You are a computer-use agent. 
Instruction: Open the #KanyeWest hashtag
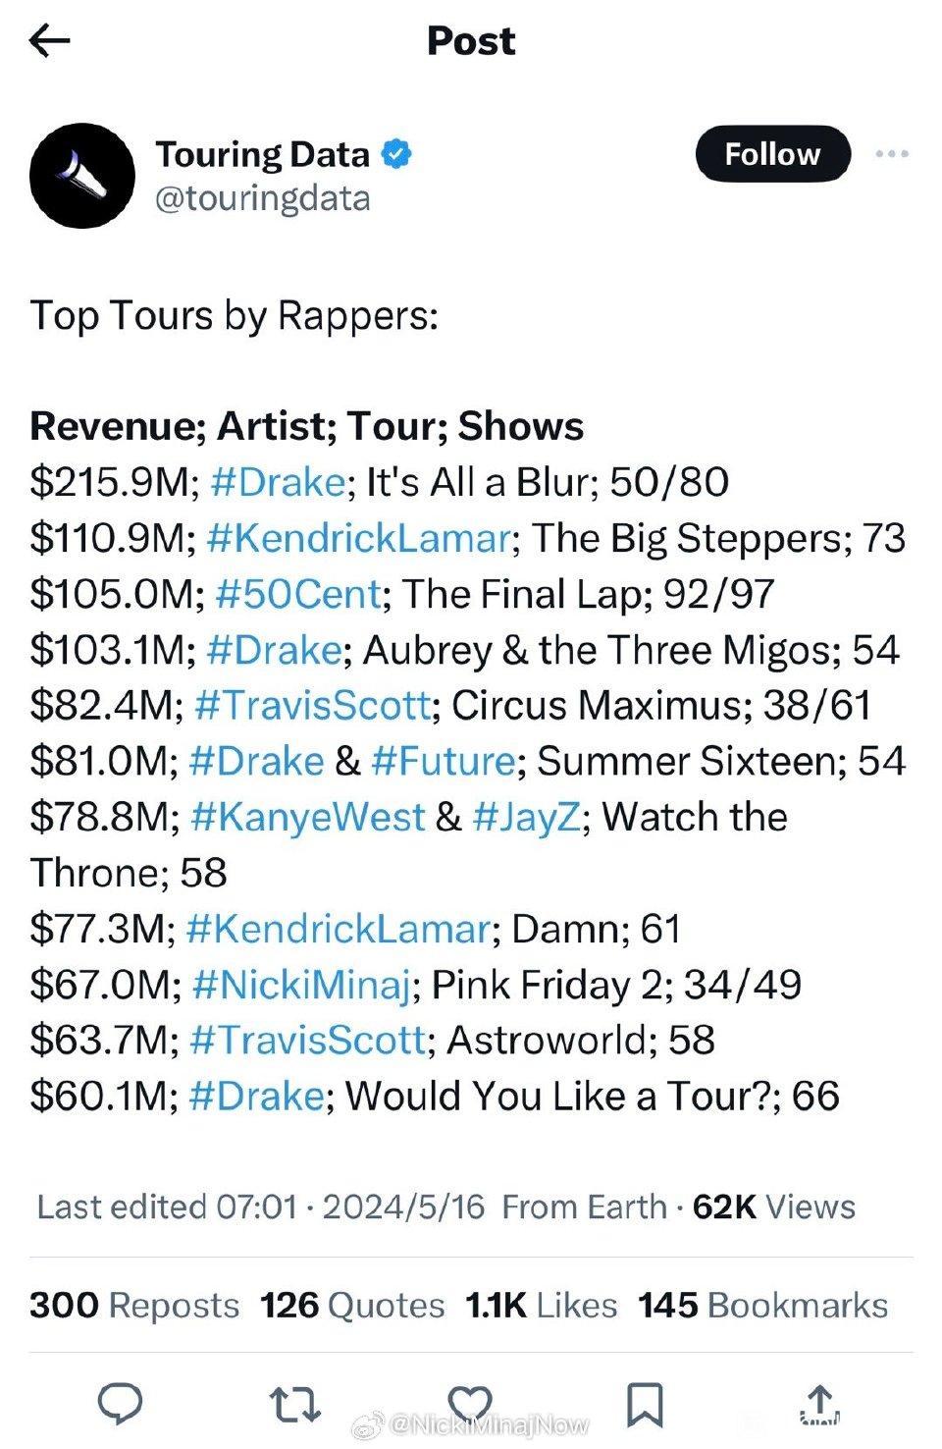tap(308, 818)
